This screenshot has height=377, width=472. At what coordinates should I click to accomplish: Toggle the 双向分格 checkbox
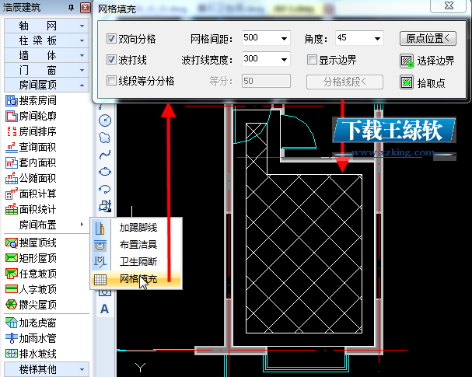click(111, 39)
